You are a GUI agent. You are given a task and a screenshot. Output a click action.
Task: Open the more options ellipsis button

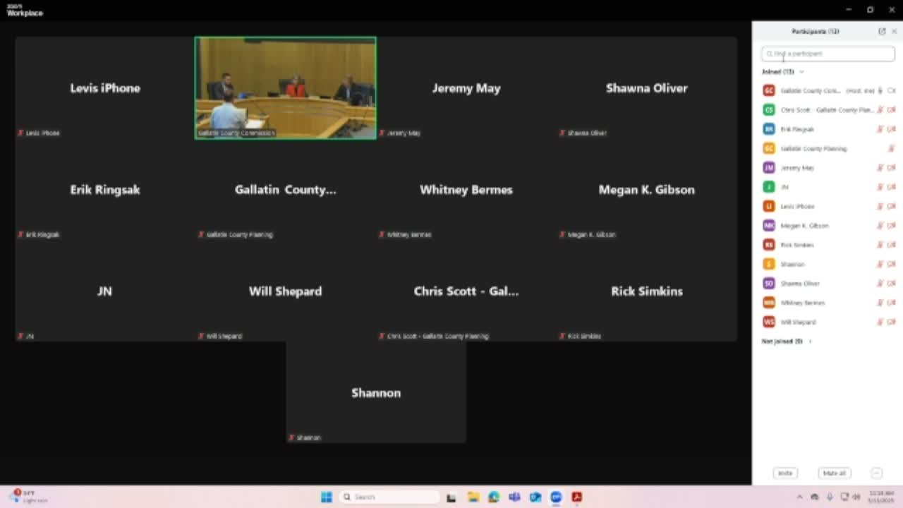(876, 473)
